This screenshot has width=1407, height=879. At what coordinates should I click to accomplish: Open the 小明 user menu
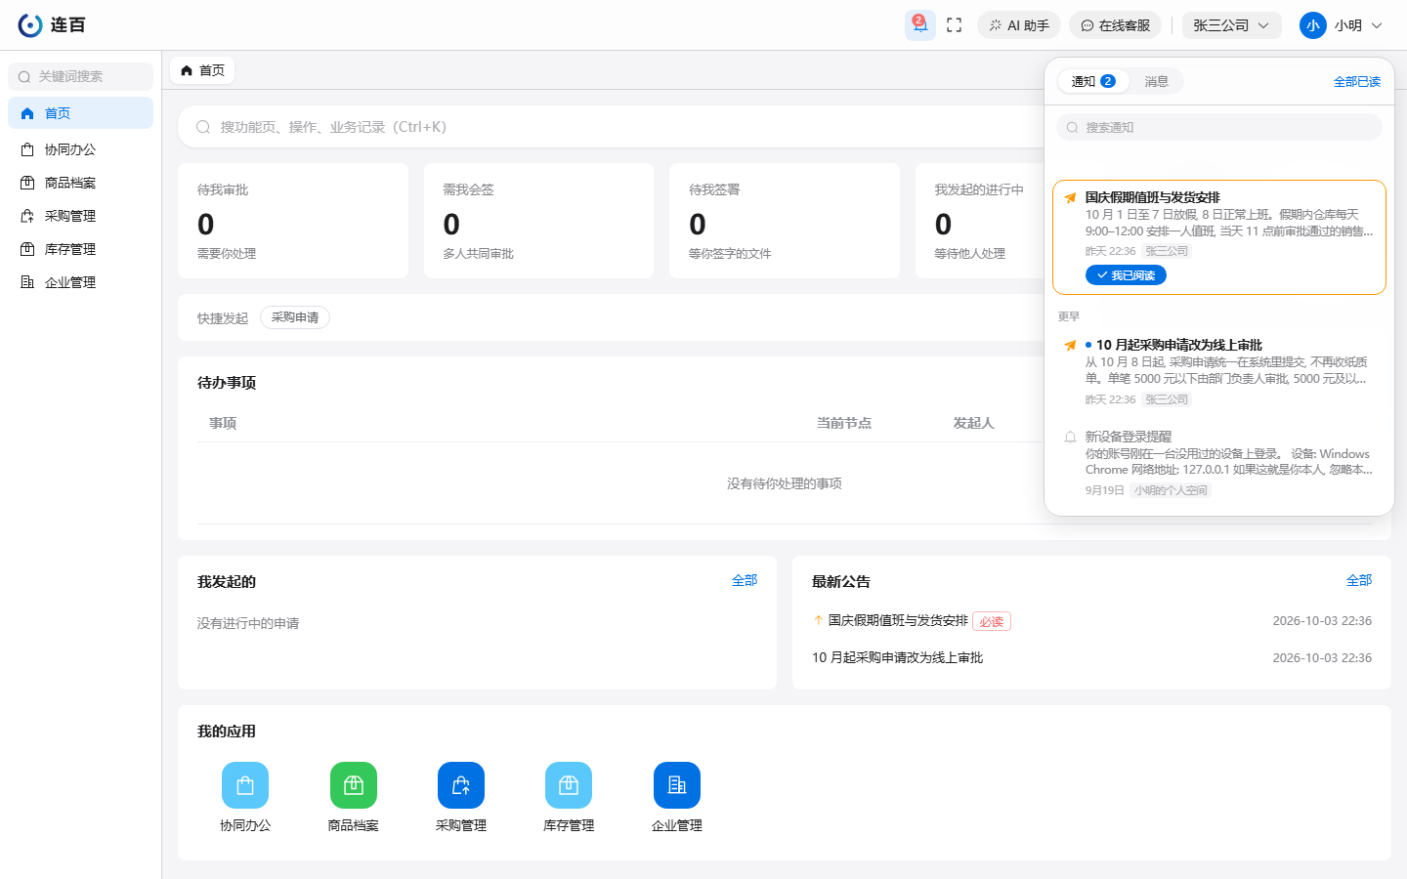click(1341, 25)
